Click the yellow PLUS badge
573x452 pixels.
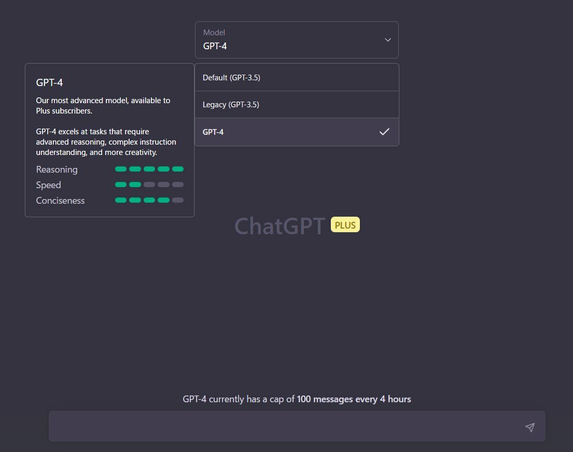pos(345,225)
